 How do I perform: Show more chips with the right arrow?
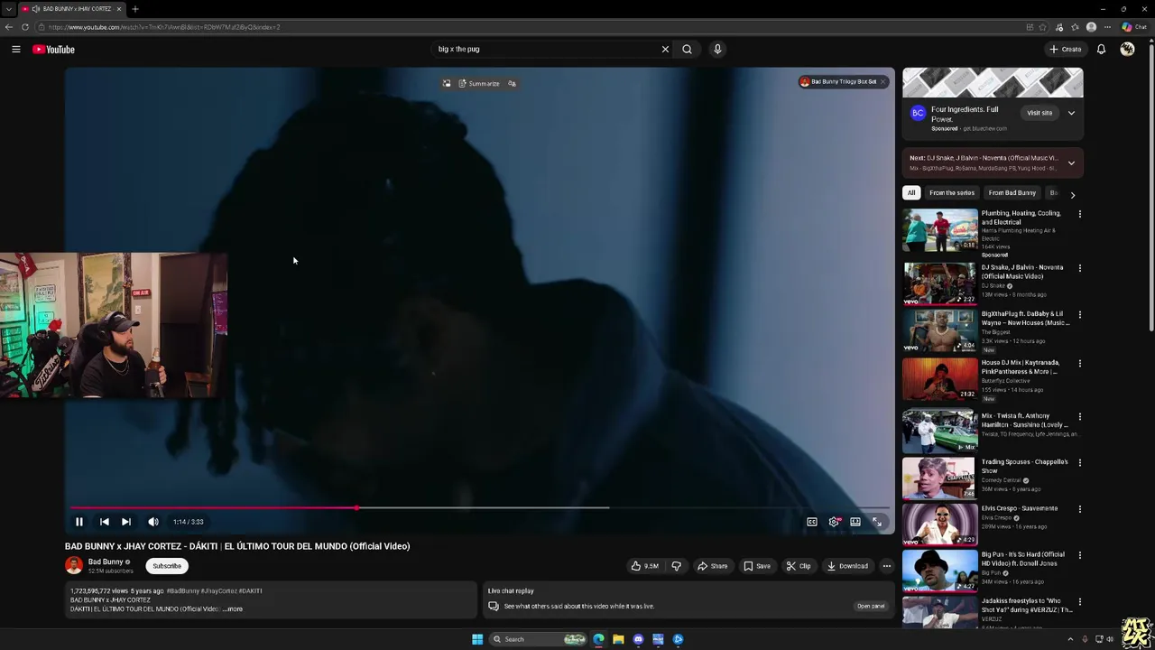1072,194
